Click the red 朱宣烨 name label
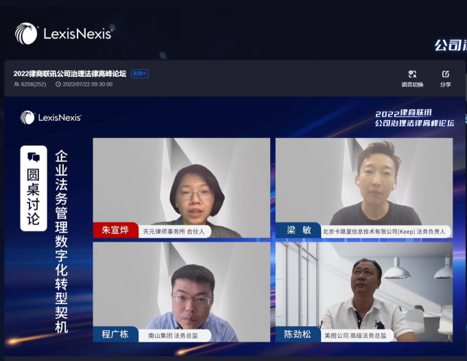467x361 pixels. coord(116,230)
